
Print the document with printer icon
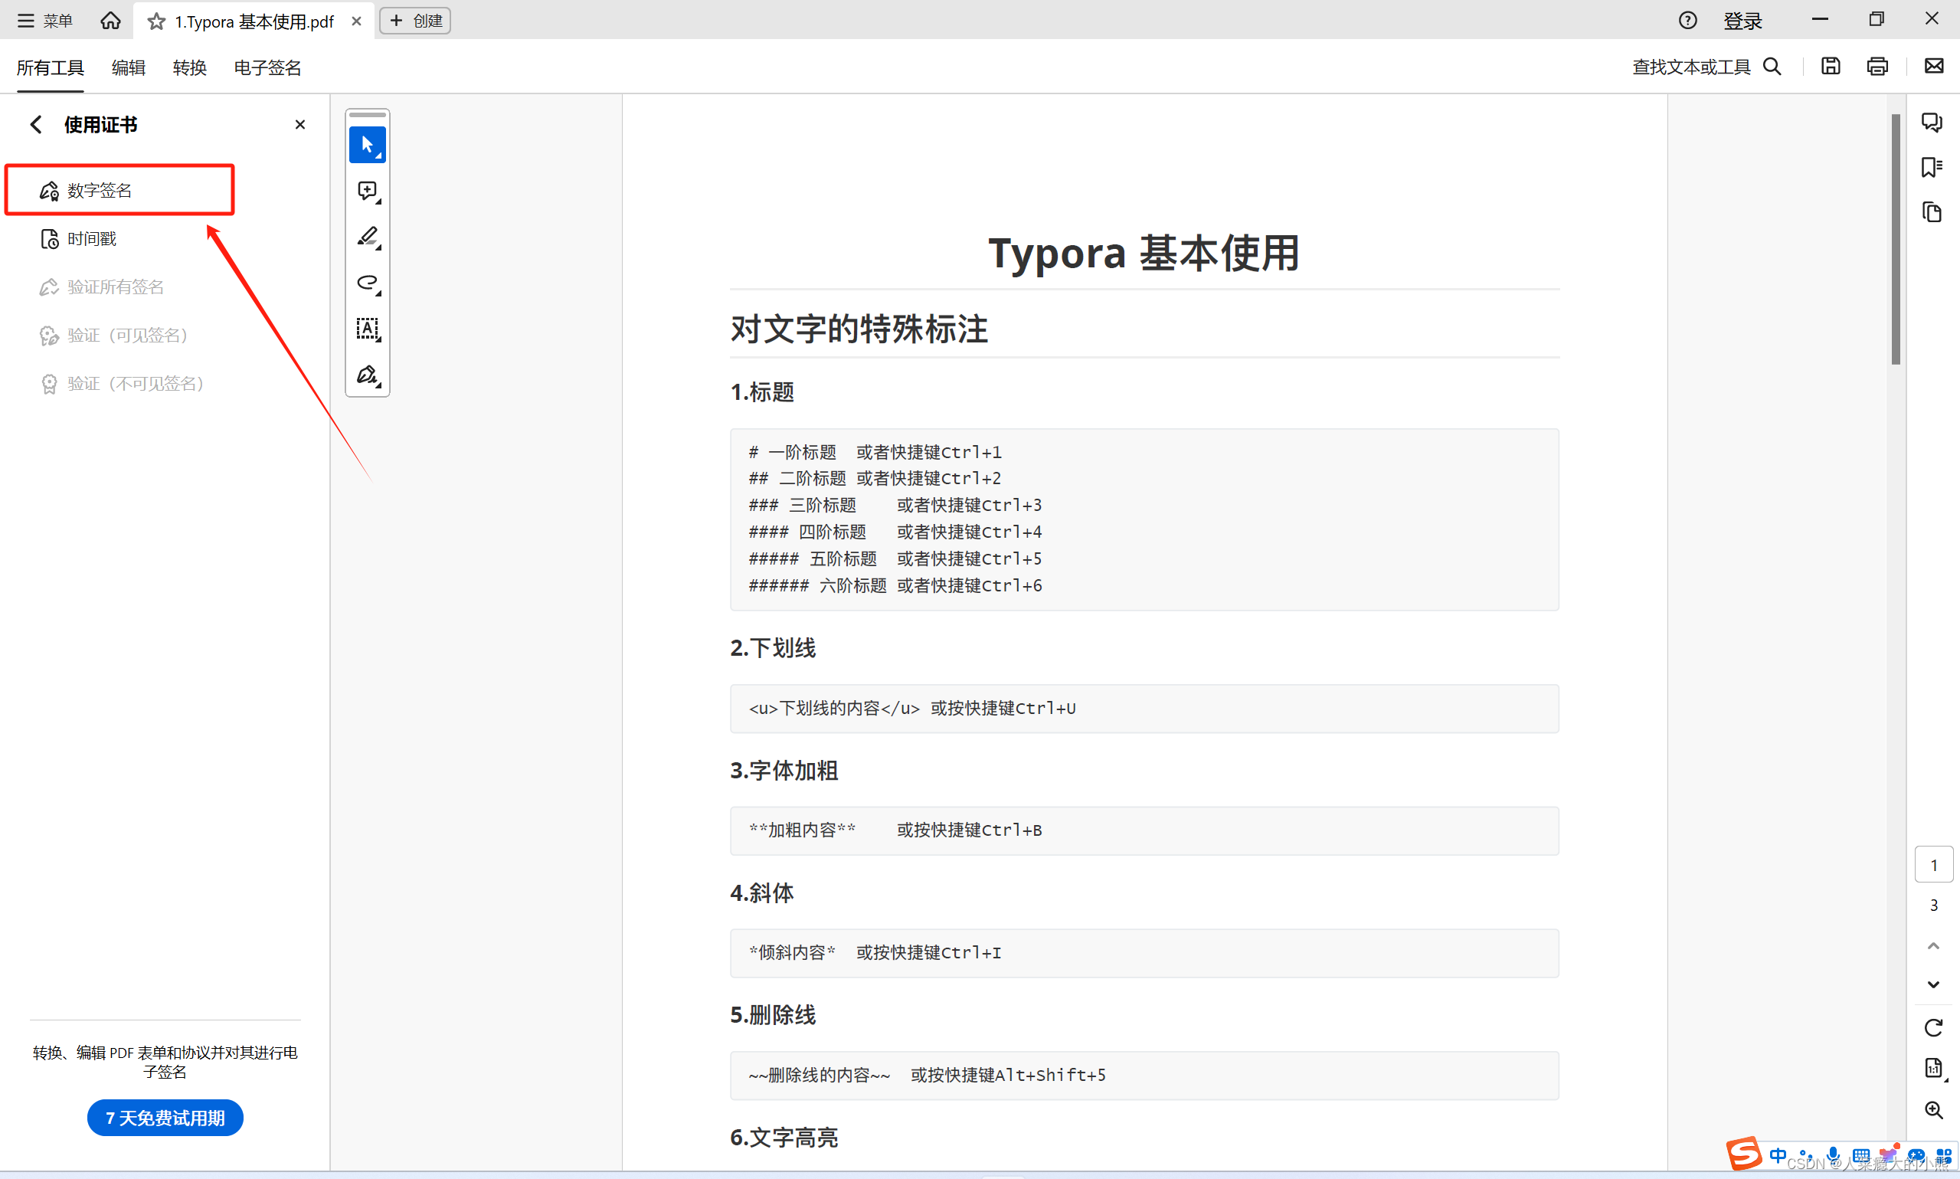(x=1877, y=67)
